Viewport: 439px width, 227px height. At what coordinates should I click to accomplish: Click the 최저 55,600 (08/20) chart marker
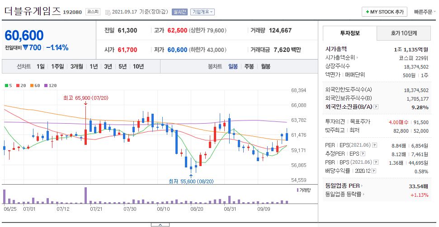pos(191,181)
